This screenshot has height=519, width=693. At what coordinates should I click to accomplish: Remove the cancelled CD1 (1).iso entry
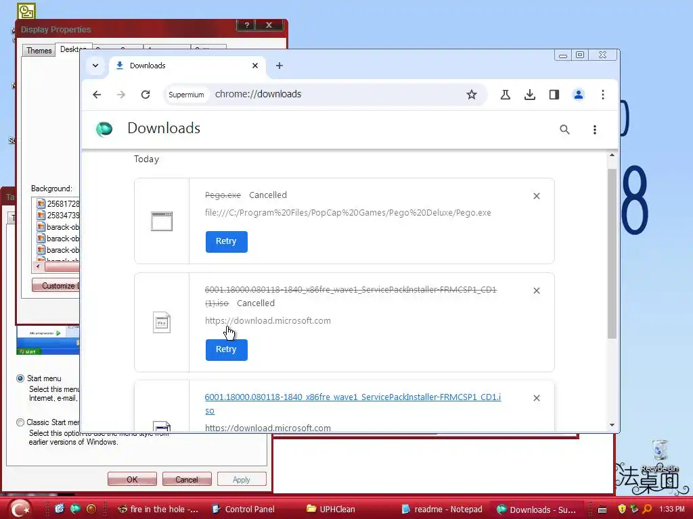tap(537, 291)
